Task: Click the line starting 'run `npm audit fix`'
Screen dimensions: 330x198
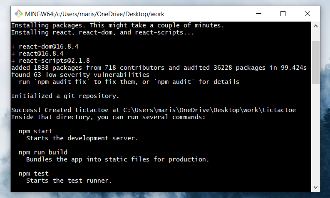Action: coord(129,82)
